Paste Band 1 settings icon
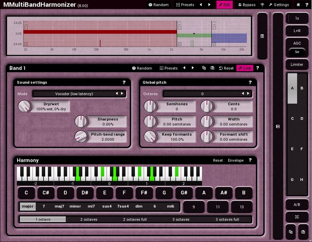The height and width of the screenshot is (242, 312). [x=212, y=68]
